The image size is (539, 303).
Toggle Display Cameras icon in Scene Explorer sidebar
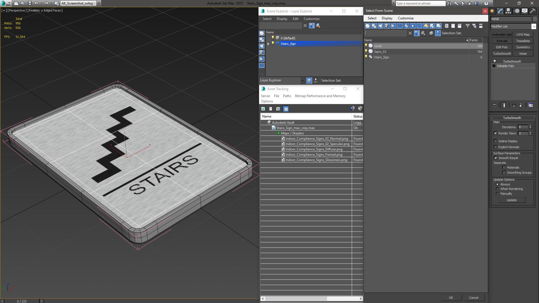[x=262, y=52]
